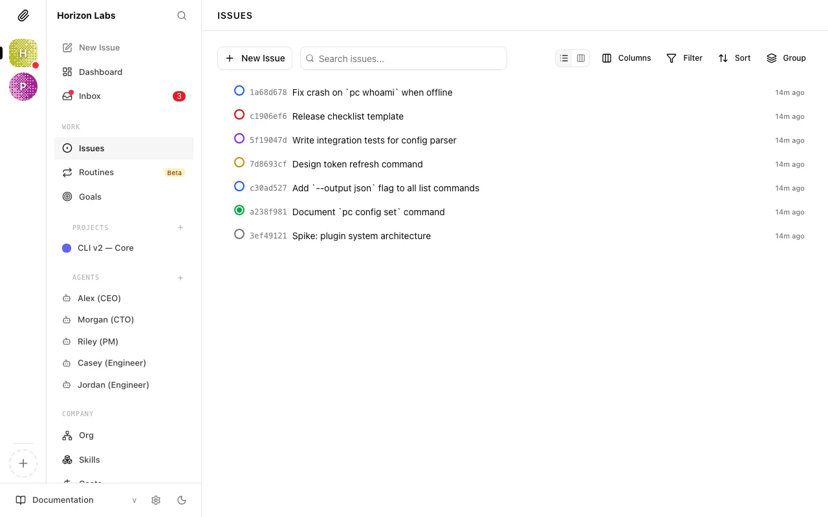Change status of 'Fix crash on pc whoami' issue

(239, 91)
